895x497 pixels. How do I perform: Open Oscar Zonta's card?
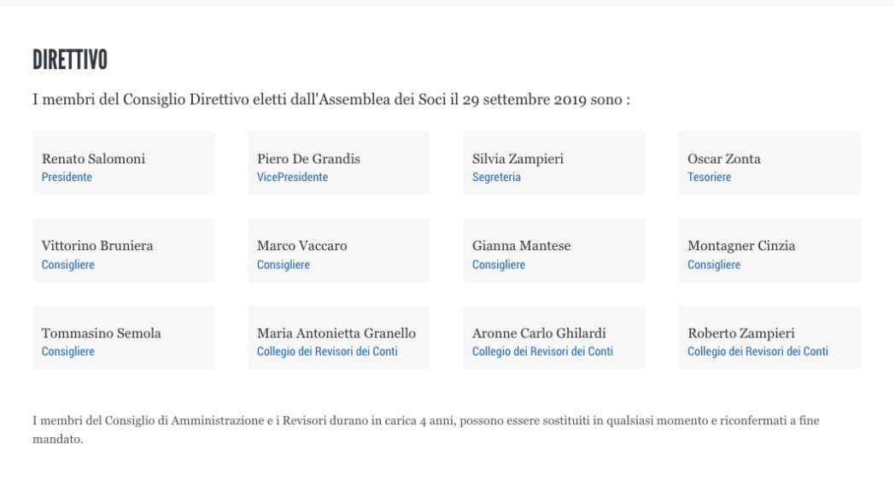click(x=769, y=163)
